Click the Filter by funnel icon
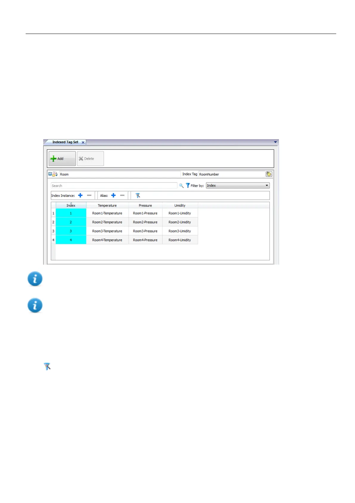Screen dimensions: 355x503 pos(187,185)
